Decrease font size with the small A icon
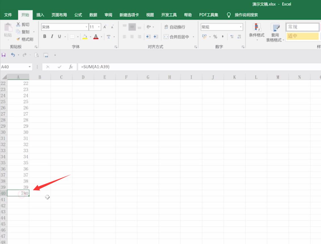This screenshot has height=244, width=321. tap(112, 27)
